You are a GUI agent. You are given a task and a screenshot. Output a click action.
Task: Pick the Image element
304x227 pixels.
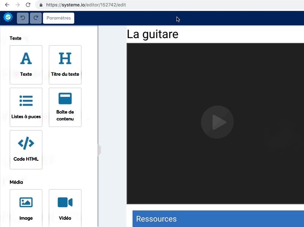(26, 207)
